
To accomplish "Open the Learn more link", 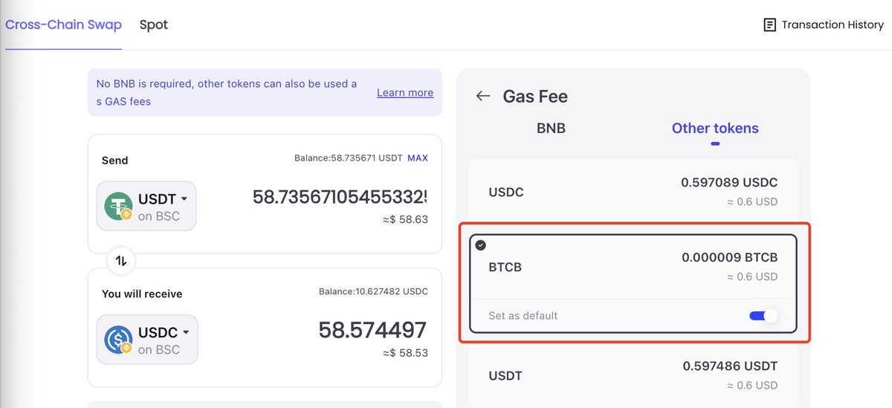I will coord(405,92).
